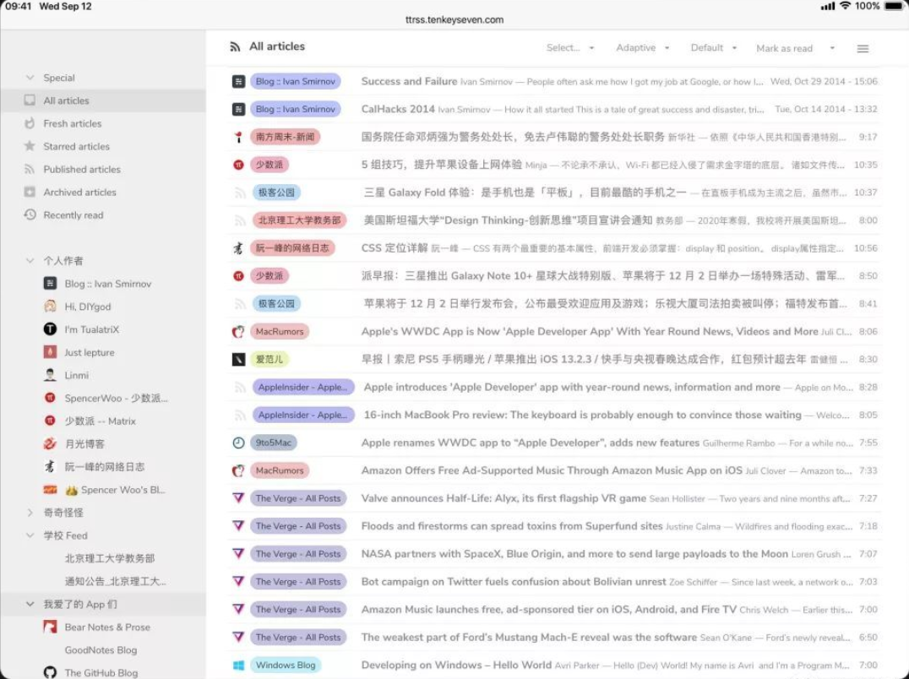Open the Adaptive view mode dropdown
This screenshot has height=679, width=909.
[642, 47]
